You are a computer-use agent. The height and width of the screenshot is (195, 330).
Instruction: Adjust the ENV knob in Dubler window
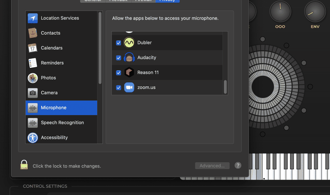(315, 12)
